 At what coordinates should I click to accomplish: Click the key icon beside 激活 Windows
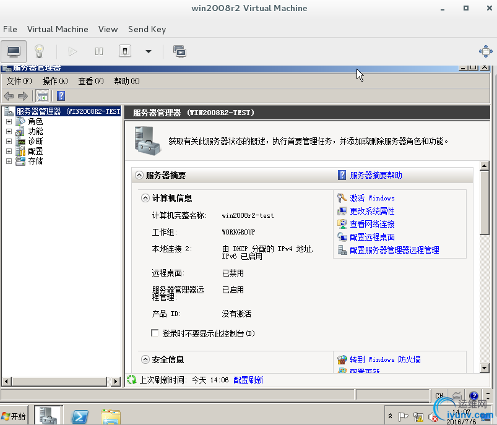pyautogui.click(x=342, y=198)
